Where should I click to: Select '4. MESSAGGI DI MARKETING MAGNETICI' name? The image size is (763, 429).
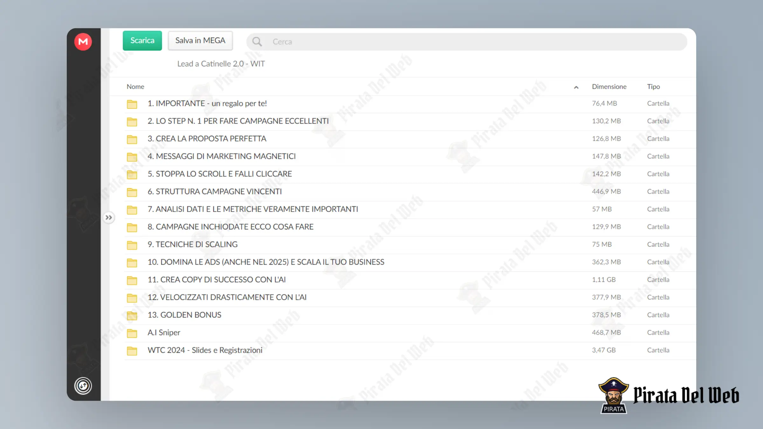point(222,156)
